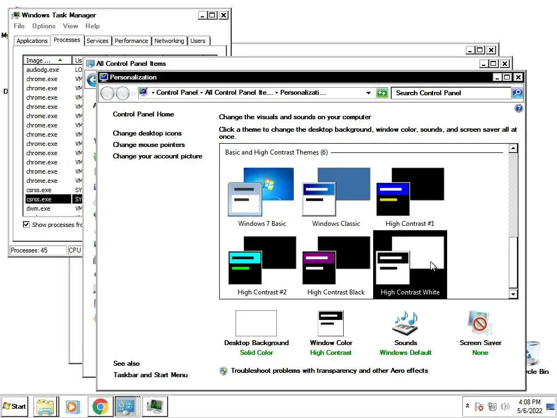557x418 pixels.
Task: Select the highlighted csrss.exe process
Action: [53, 199]
